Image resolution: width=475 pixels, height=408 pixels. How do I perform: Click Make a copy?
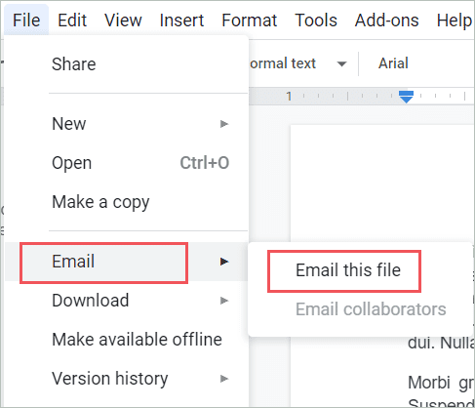(x=126, y=202)
